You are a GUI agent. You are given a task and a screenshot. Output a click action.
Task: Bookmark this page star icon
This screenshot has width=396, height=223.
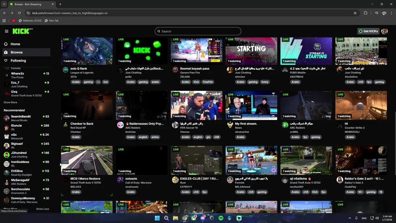[355, 13]
